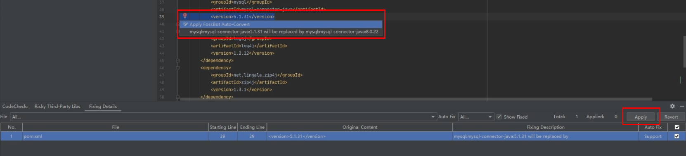Click the Fixing Description column header
Viewport: 686px width, 156px height.
546,127
